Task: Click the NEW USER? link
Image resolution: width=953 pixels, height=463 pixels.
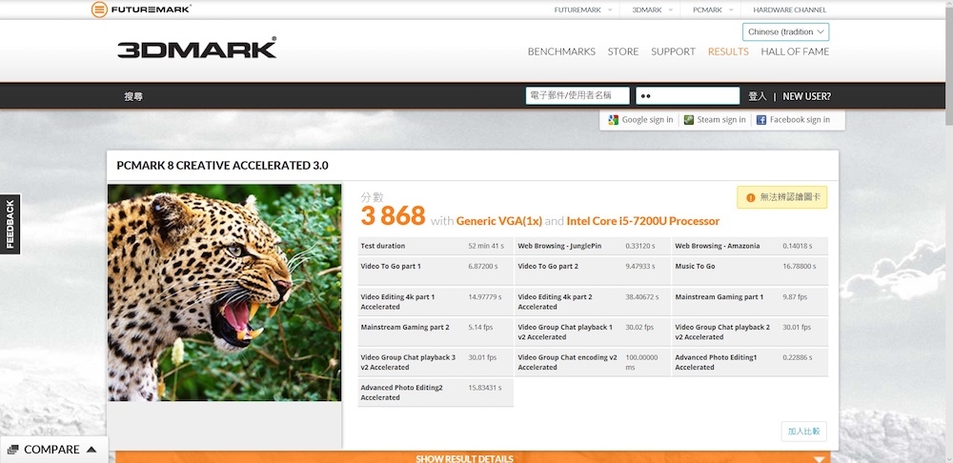Action: (x=806, y=96)
